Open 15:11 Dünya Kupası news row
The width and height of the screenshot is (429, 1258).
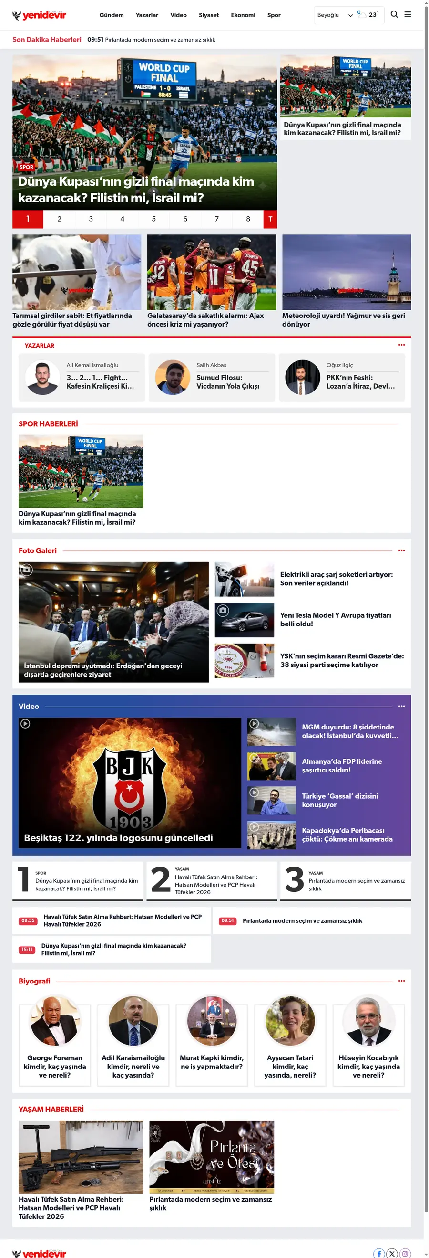click(x=112, y=950)
